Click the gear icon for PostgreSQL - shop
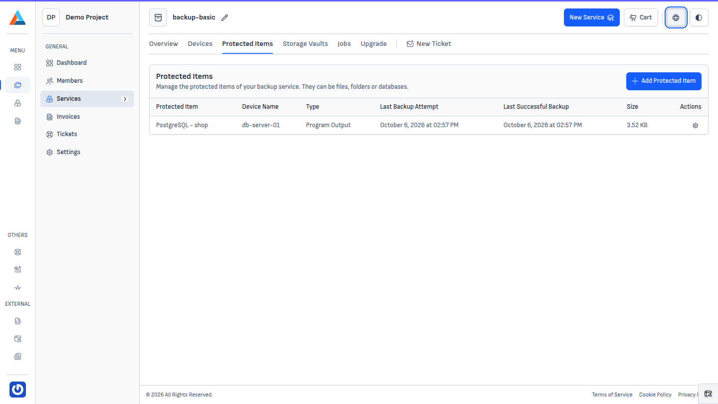Viewport: 718px width, 404px height. coord(696,126)
